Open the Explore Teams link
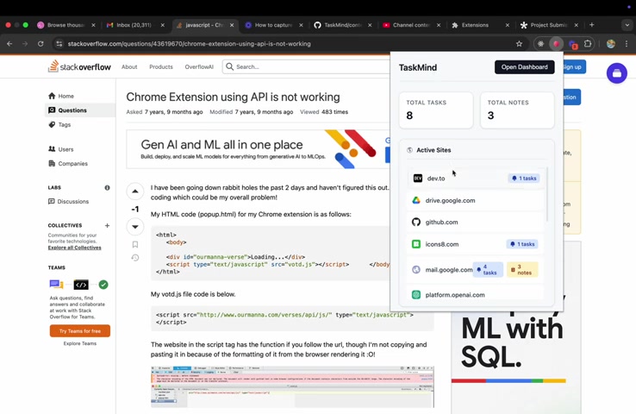636x414 pixels. pos(80,343)
